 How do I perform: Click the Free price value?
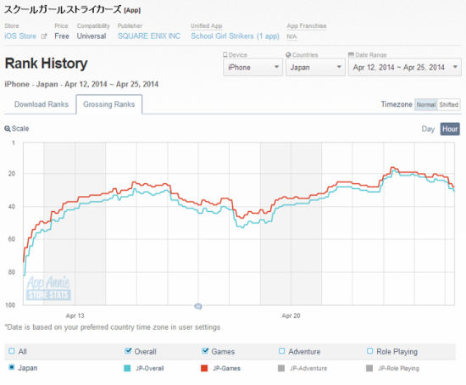[x=62, y=36]
